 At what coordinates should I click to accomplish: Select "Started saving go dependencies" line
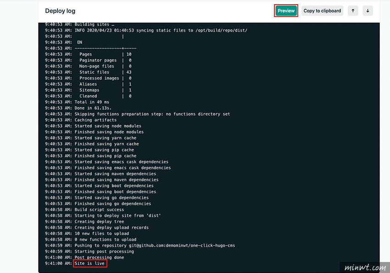[97, 198]
